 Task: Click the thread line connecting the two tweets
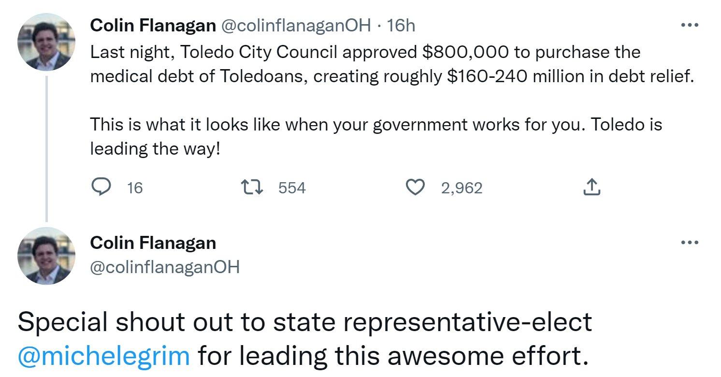tap(46, 145)
